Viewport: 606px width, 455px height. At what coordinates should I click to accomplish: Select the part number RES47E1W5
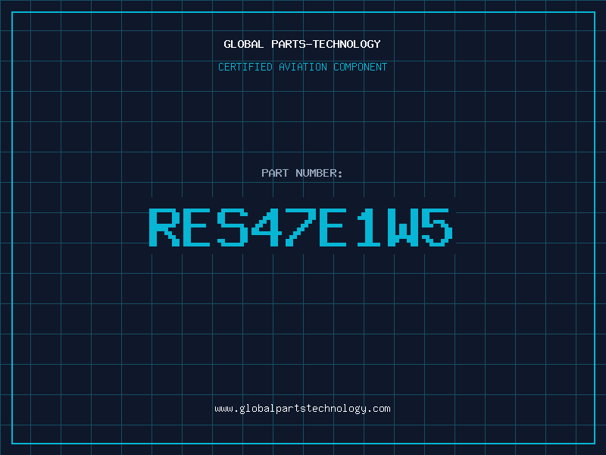pos(301,227)
